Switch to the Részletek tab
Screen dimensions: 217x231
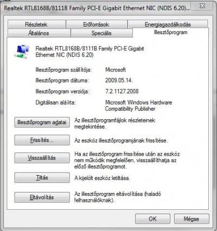(x=36, y=24)
